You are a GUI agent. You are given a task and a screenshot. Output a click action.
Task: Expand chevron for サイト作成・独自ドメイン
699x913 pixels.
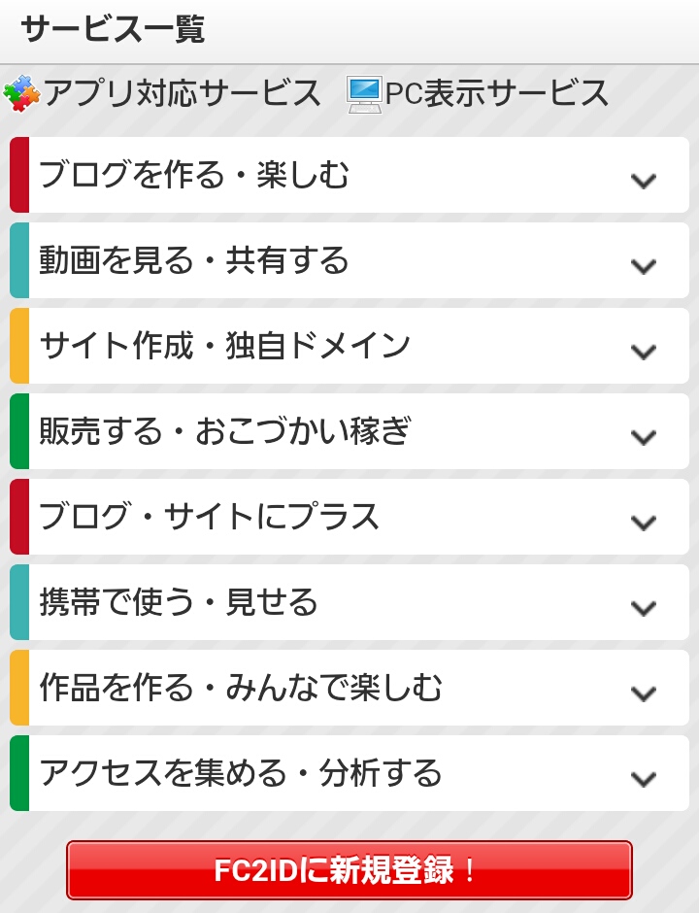coord(643,352)
